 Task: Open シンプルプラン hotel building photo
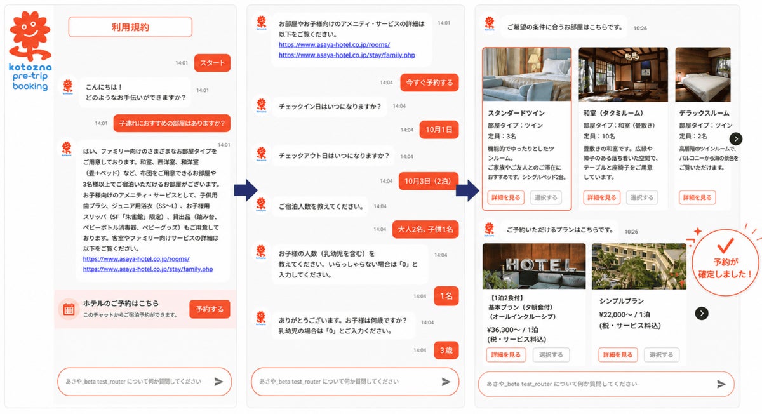(x=639, y=266)
